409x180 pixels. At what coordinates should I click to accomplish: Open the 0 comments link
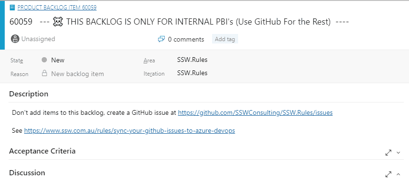click(x=186, y=39)
